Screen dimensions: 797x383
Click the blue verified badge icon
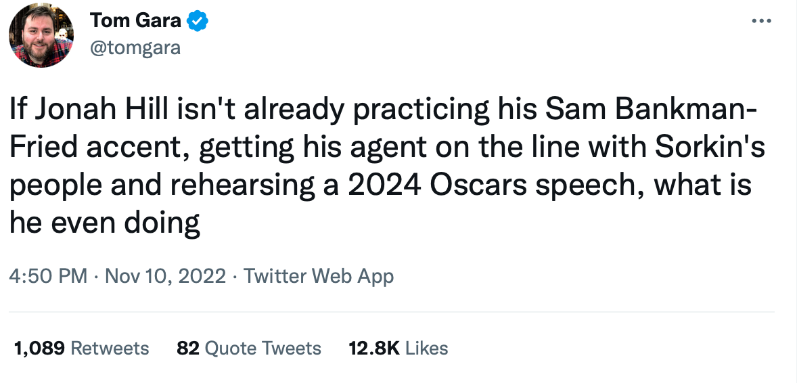197,22
